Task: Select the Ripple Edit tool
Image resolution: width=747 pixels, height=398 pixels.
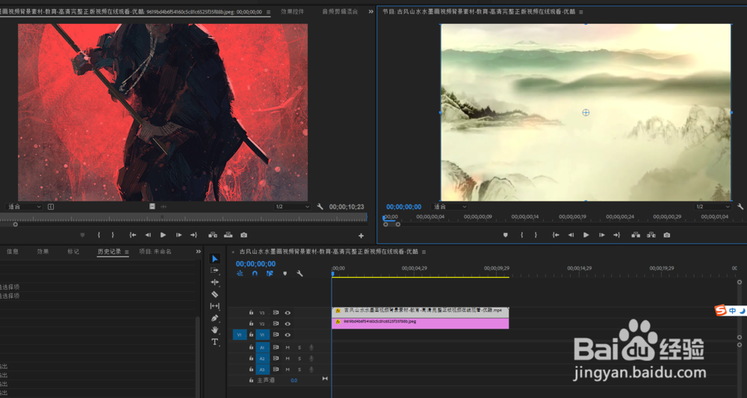Action: pyautogui.click(x=215, y=282)
